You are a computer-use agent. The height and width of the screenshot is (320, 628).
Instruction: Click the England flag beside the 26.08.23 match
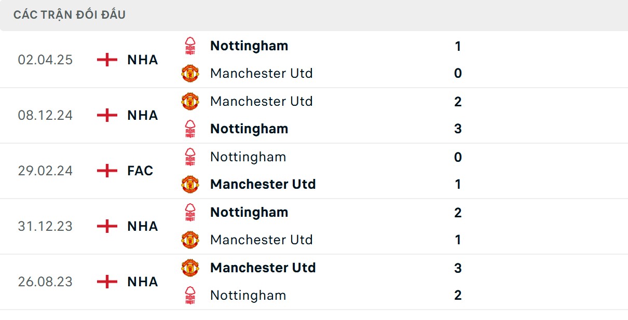pyautogui.click(x=107, y=282)
